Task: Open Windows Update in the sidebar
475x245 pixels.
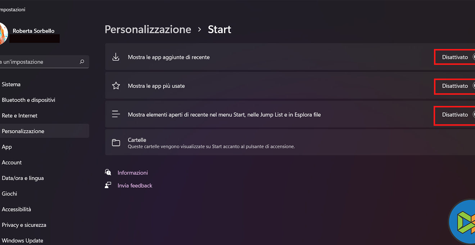Action: [22, 240]
